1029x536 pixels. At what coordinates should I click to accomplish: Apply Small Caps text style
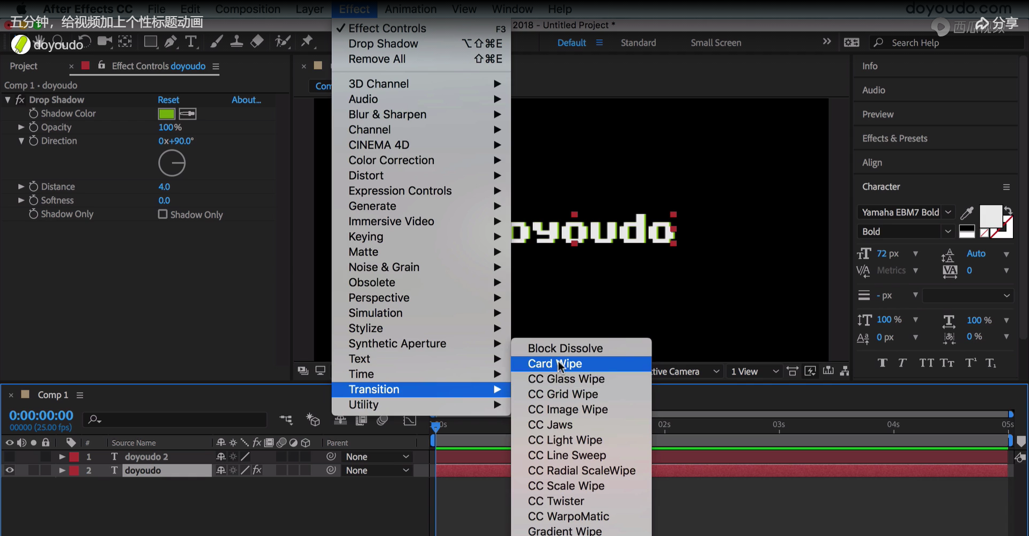tap(947, 363)
